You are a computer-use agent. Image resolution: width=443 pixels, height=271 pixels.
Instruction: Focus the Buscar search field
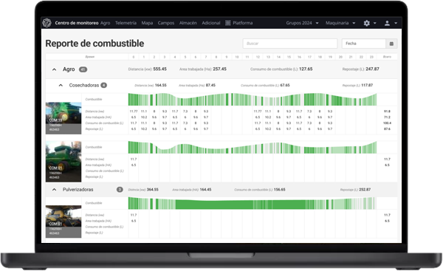[x=290, y=44]
